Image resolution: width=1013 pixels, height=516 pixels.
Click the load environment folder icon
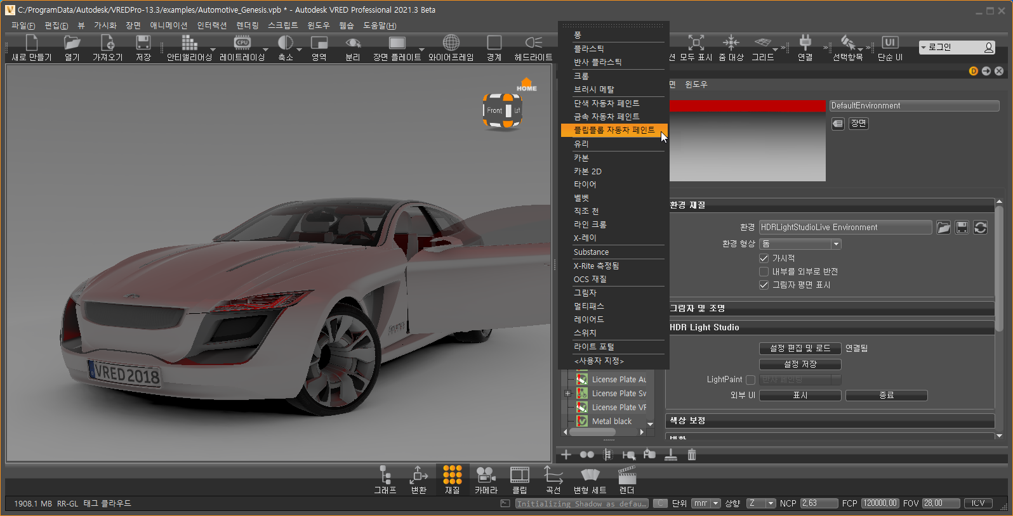tap(943, 228)
